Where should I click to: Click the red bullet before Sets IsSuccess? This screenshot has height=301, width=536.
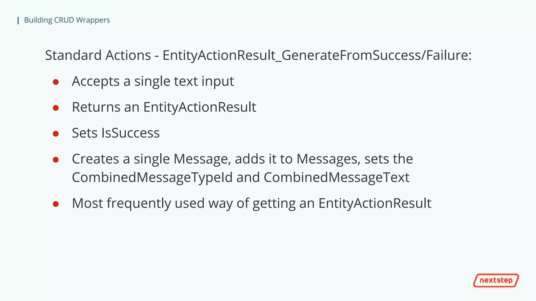pos(55,134)
